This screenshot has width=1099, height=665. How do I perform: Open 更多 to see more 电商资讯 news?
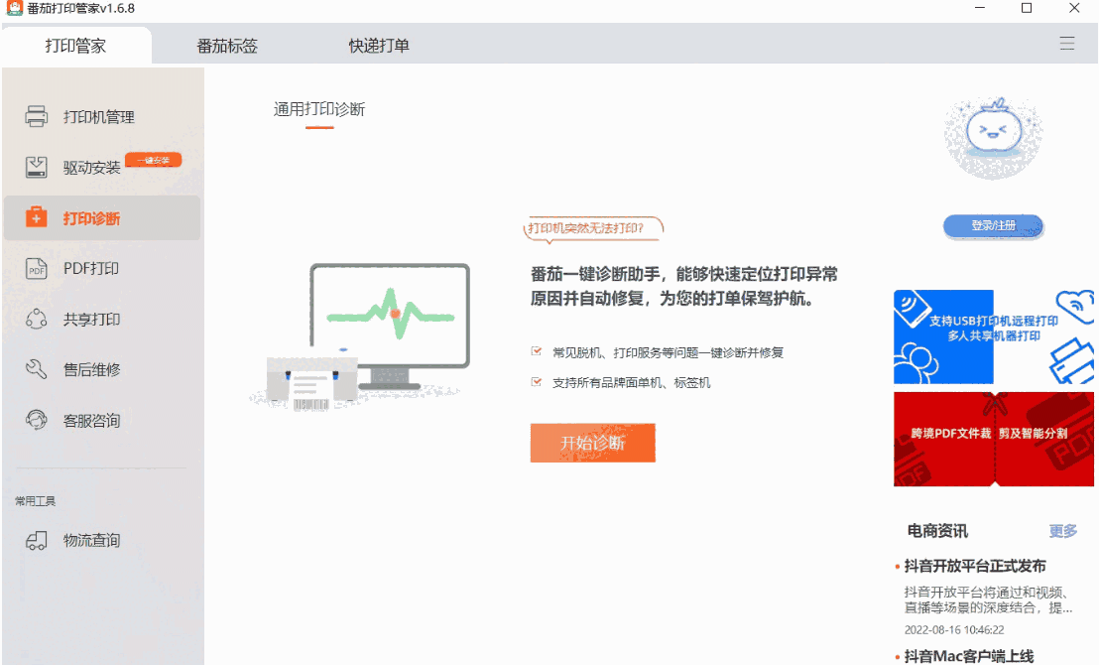pos(1061,531)
